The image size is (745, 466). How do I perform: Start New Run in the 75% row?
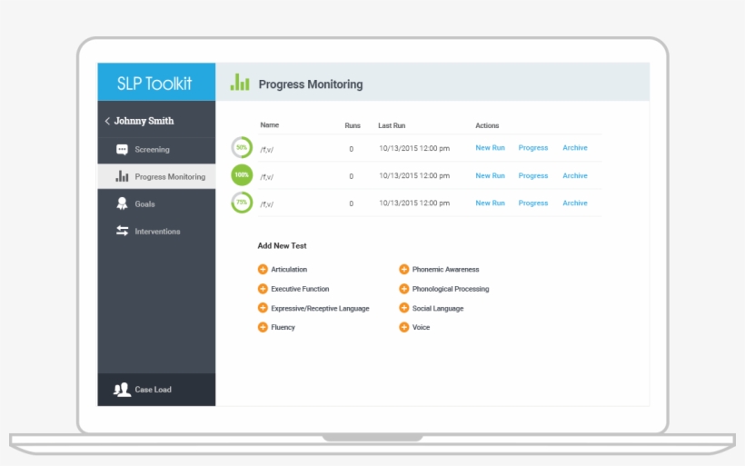point(490,203)
